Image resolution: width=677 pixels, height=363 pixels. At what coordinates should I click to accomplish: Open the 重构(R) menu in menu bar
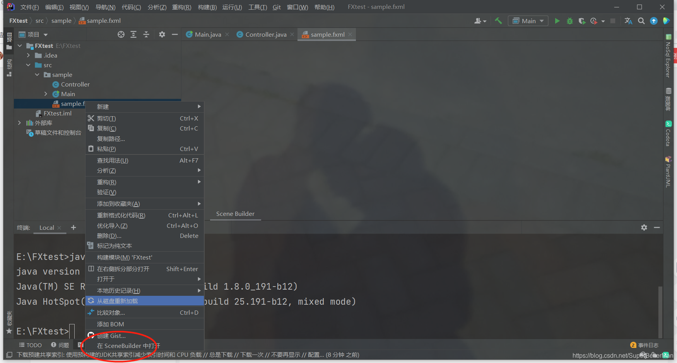click(x=182, y=7)
